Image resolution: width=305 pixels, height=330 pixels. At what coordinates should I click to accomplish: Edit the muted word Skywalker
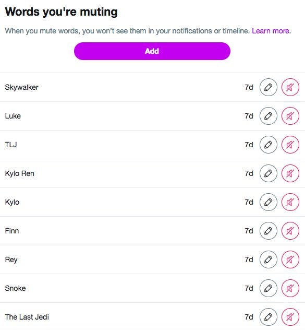(x=268, y=87)
